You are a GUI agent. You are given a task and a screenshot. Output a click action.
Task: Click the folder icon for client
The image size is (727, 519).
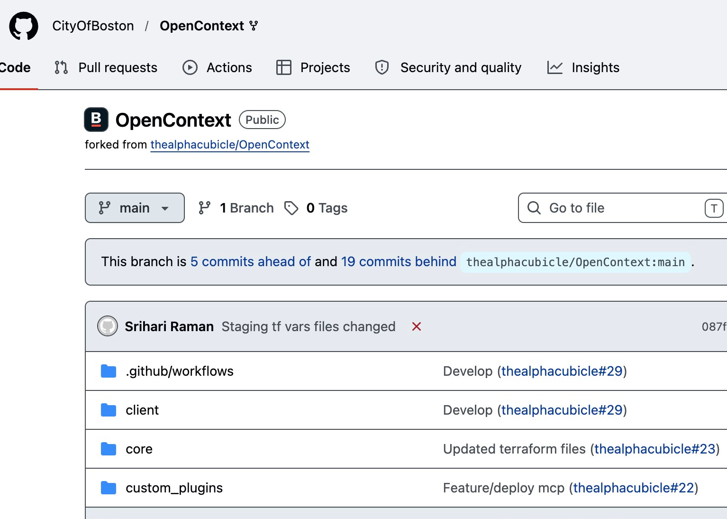click(109, 410)
